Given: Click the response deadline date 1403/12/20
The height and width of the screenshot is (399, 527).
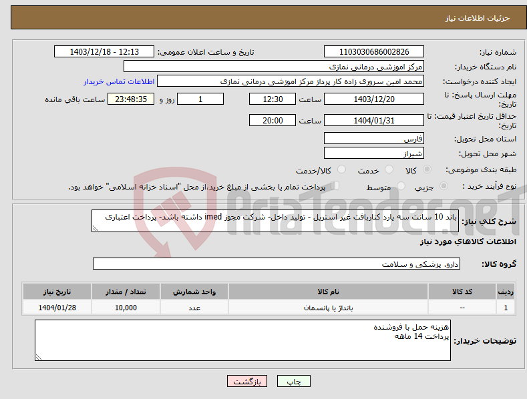Looking at the screenshot, I should point(374,99).
